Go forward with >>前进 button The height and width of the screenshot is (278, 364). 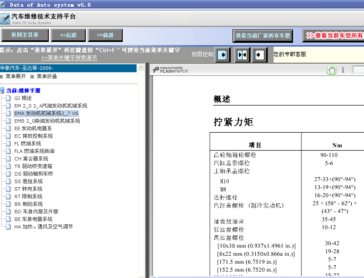click(105, 35)
